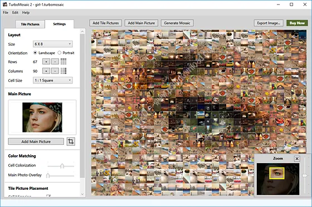The height and width of the screenshot is (207, 312).
Task: Click the Generate Mosaic button
Action: point(177,23)
